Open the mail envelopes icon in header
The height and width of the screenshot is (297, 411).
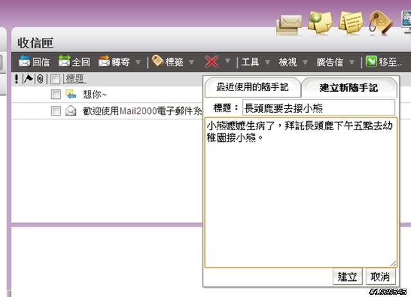coord(289,24)
